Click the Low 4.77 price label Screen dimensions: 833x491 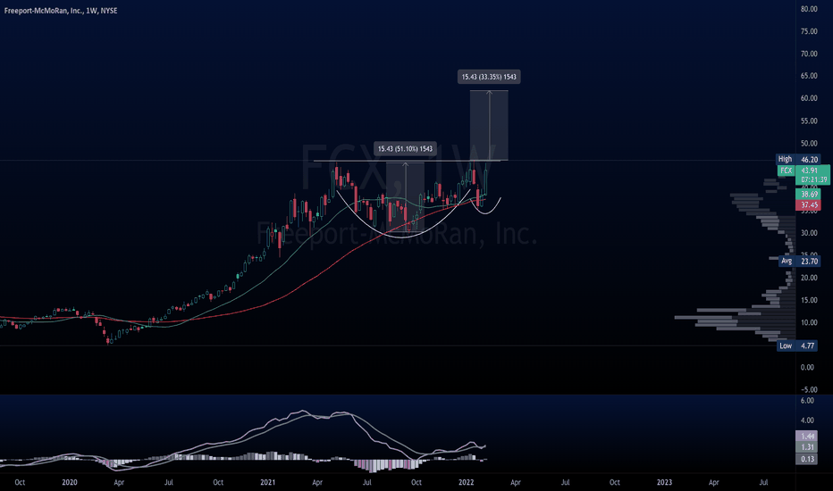[798, 346]
